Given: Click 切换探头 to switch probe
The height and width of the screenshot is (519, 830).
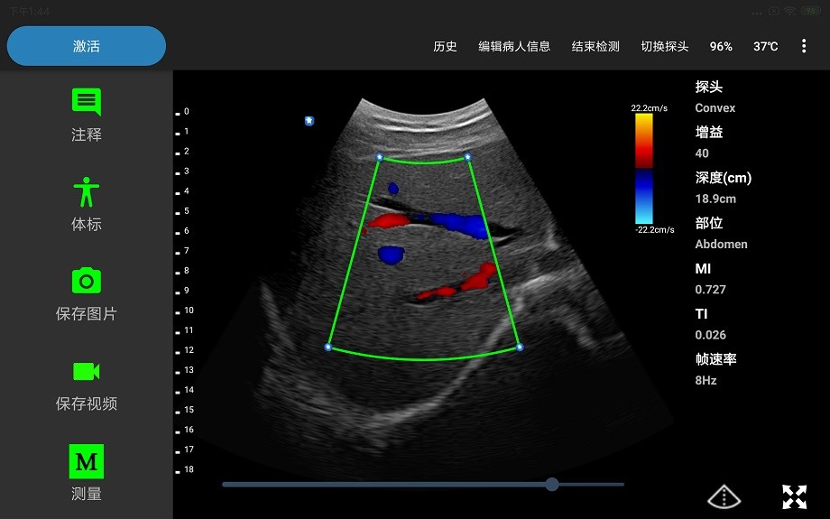Looking at the screenshot, I should click(x=664, y=46).
